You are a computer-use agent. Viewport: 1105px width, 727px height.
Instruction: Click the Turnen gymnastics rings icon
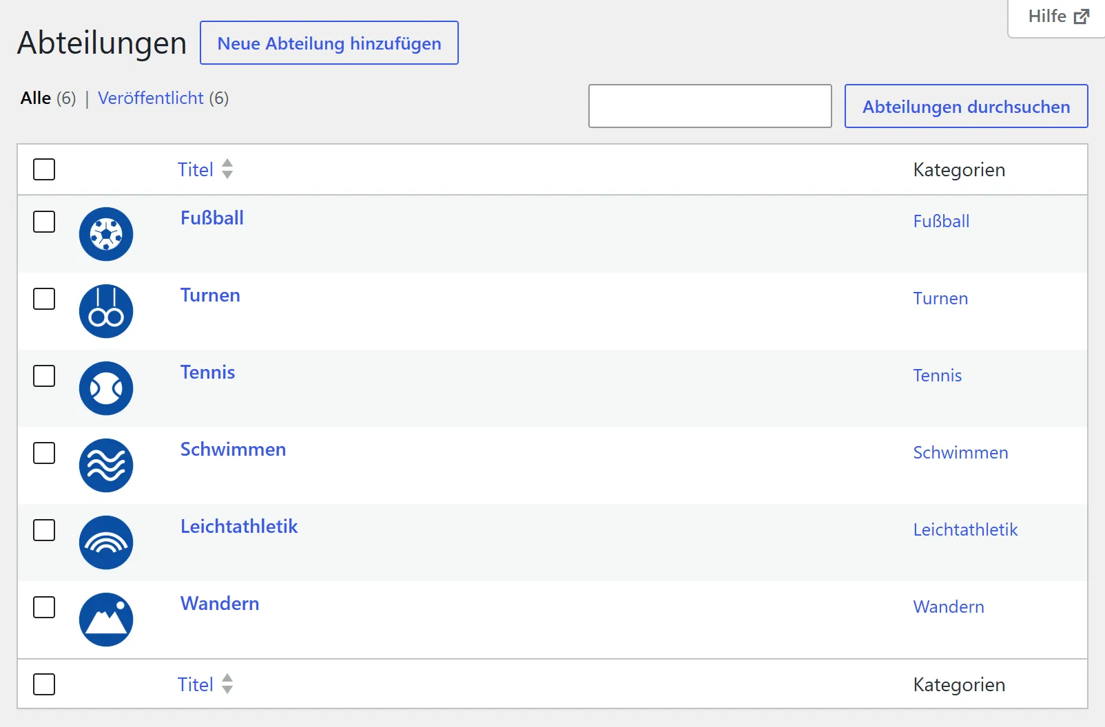pos(106,311)
